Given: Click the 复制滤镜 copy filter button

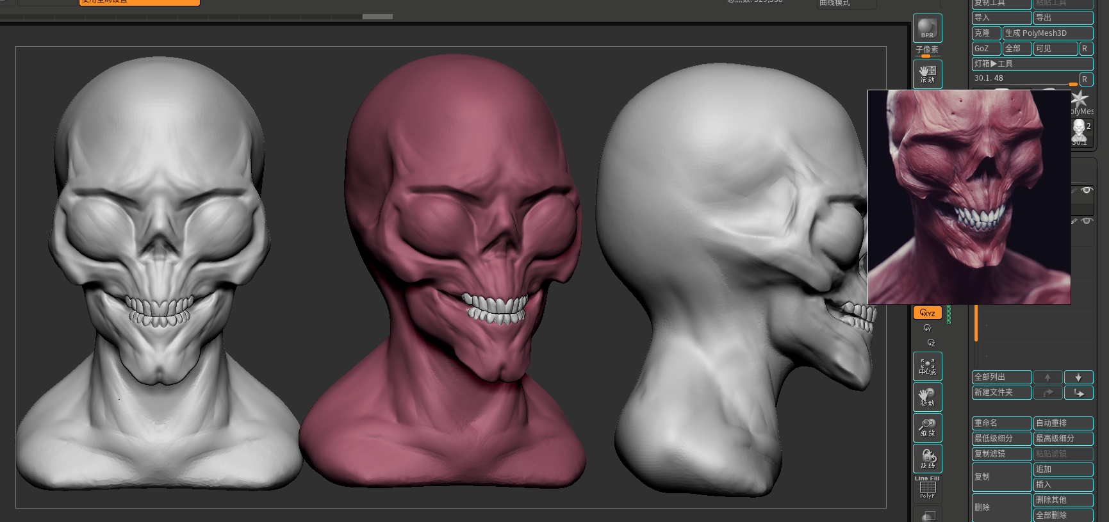Looking at the screenshot, I should pos(1001,454).
